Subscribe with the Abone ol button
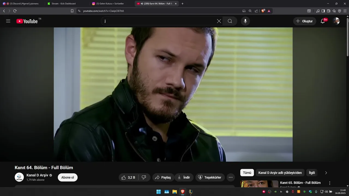 68,177
